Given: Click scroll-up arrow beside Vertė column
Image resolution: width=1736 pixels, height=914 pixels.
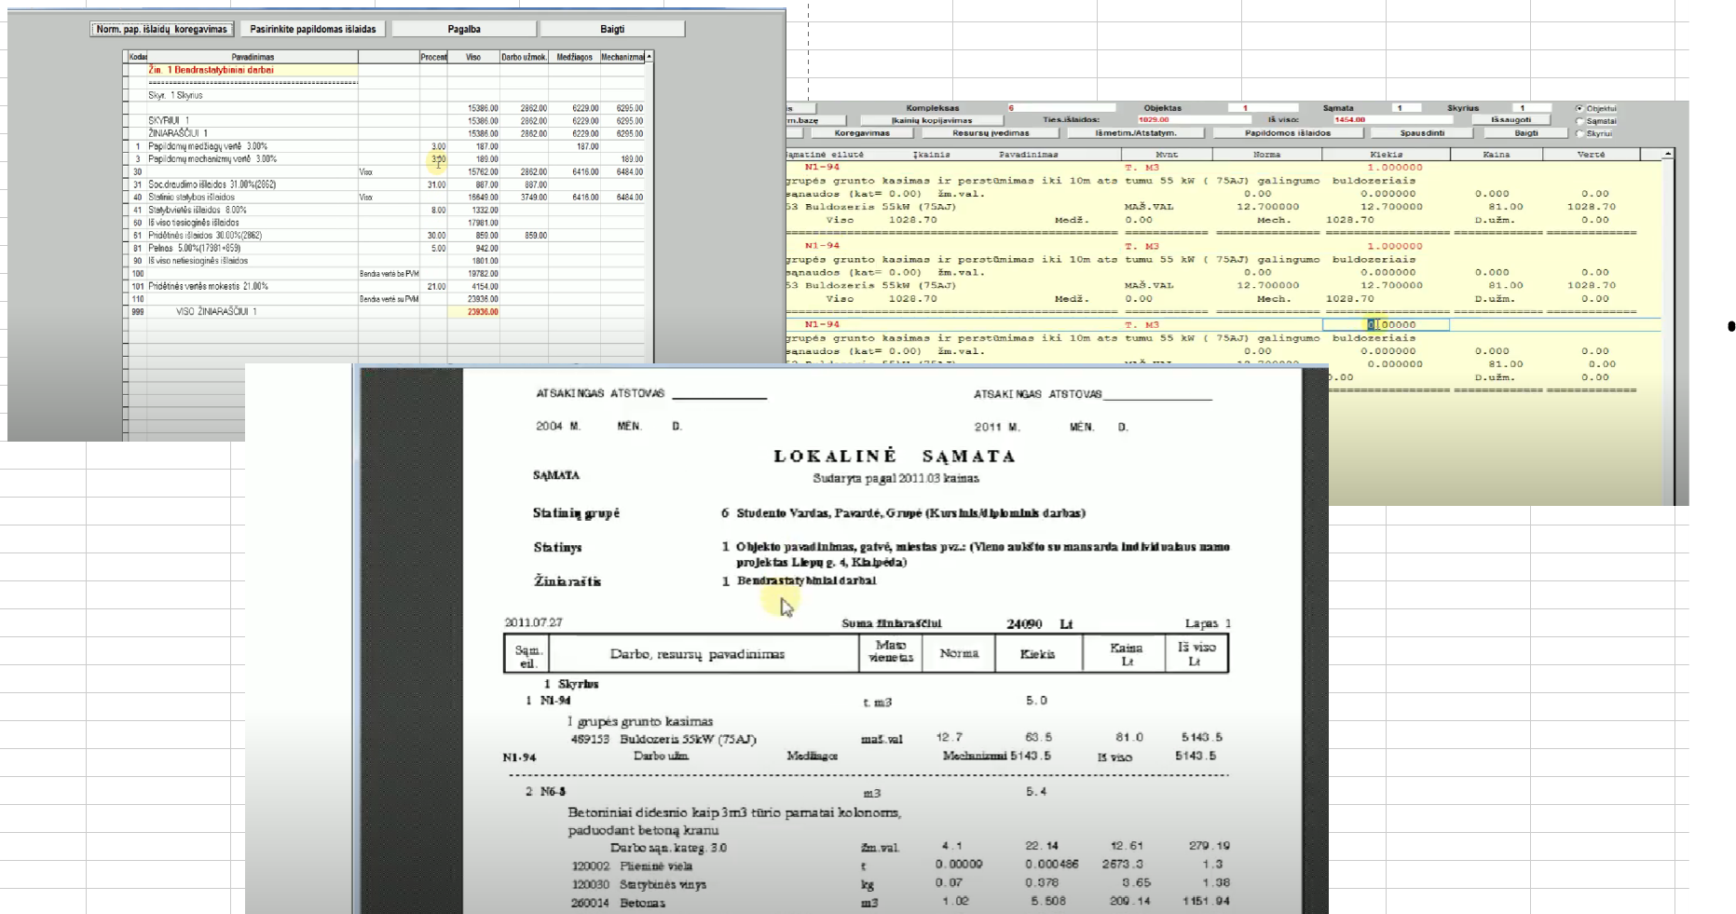Looking at the screenshot, I should pos(1668,154).
